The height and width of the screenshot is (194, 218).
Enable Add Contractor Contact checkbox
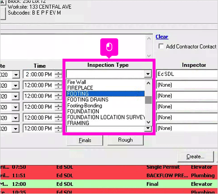pyautogui.click(x=161, y=46)
